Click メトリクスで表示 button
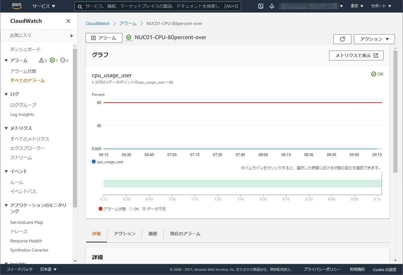The width and height of the screenshot is (403, 275). coord(356,55)
